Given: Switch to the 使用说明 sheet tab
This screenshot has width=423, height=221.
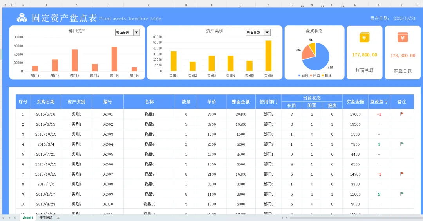Looking at the screenshot, I should (x=45, y=218).
